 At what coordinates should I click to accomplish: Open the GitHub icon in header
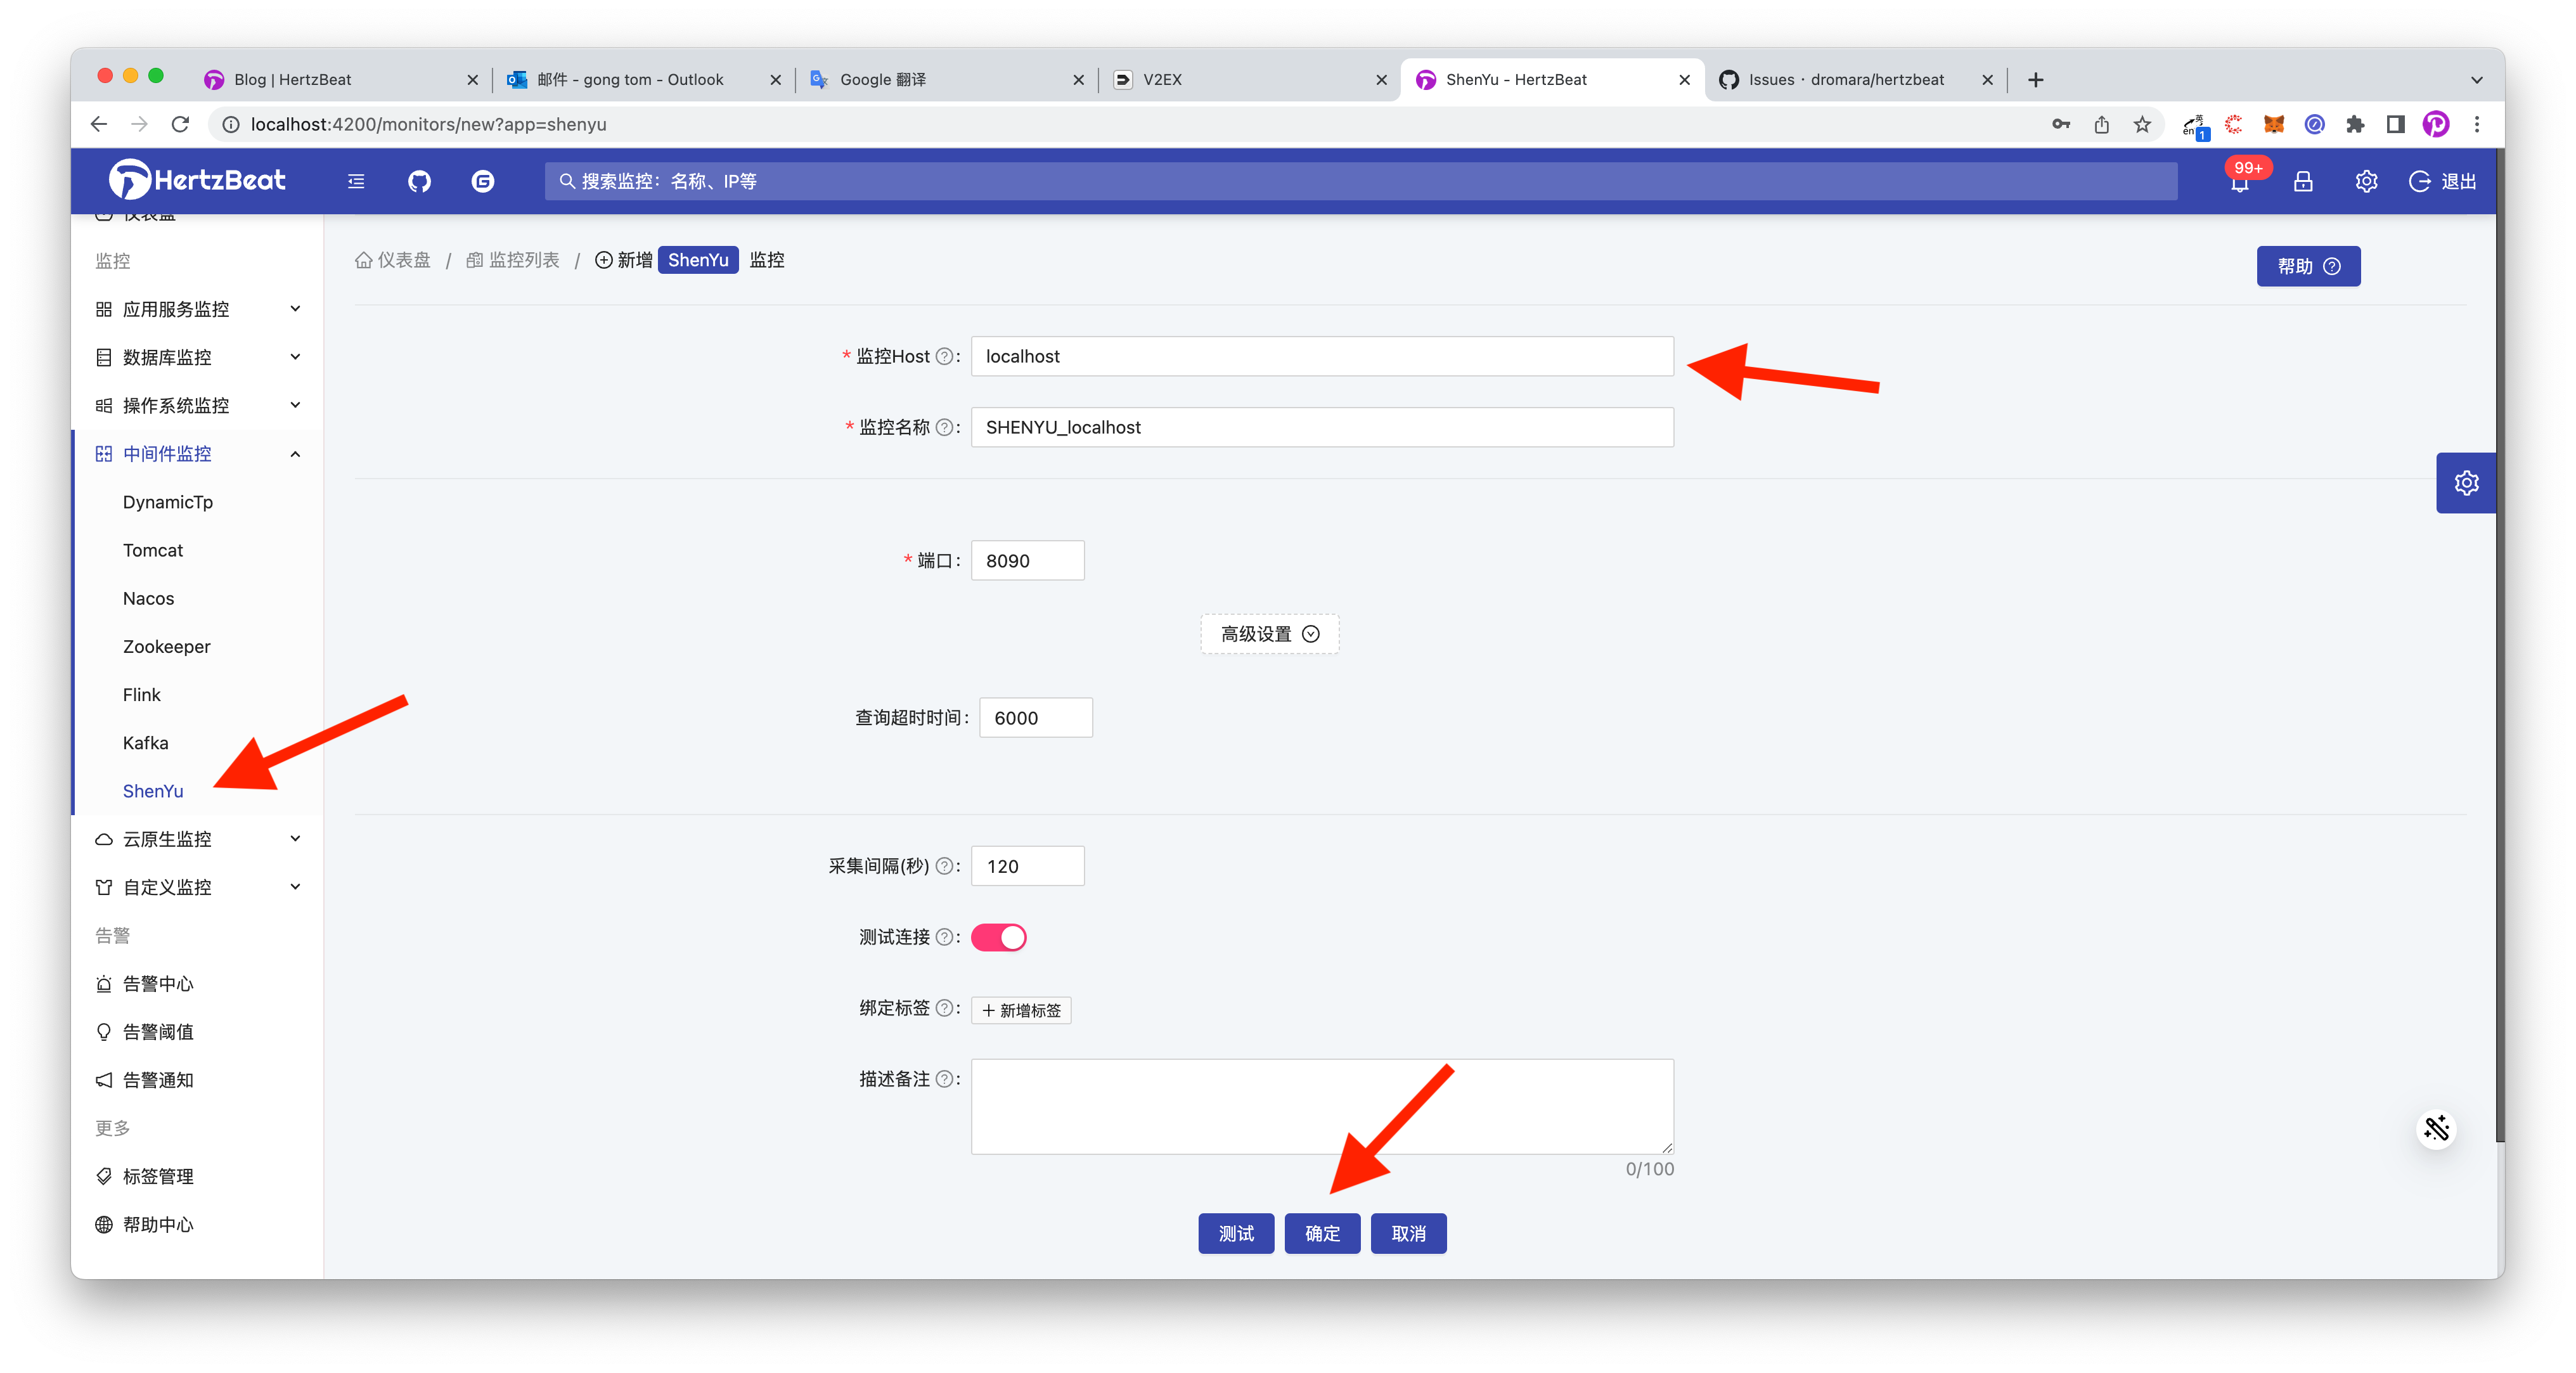[x=419, y=181]
